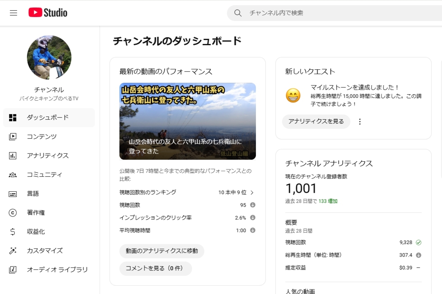
Task: Click the YouTube Studio logo
Action: [48, 13]
